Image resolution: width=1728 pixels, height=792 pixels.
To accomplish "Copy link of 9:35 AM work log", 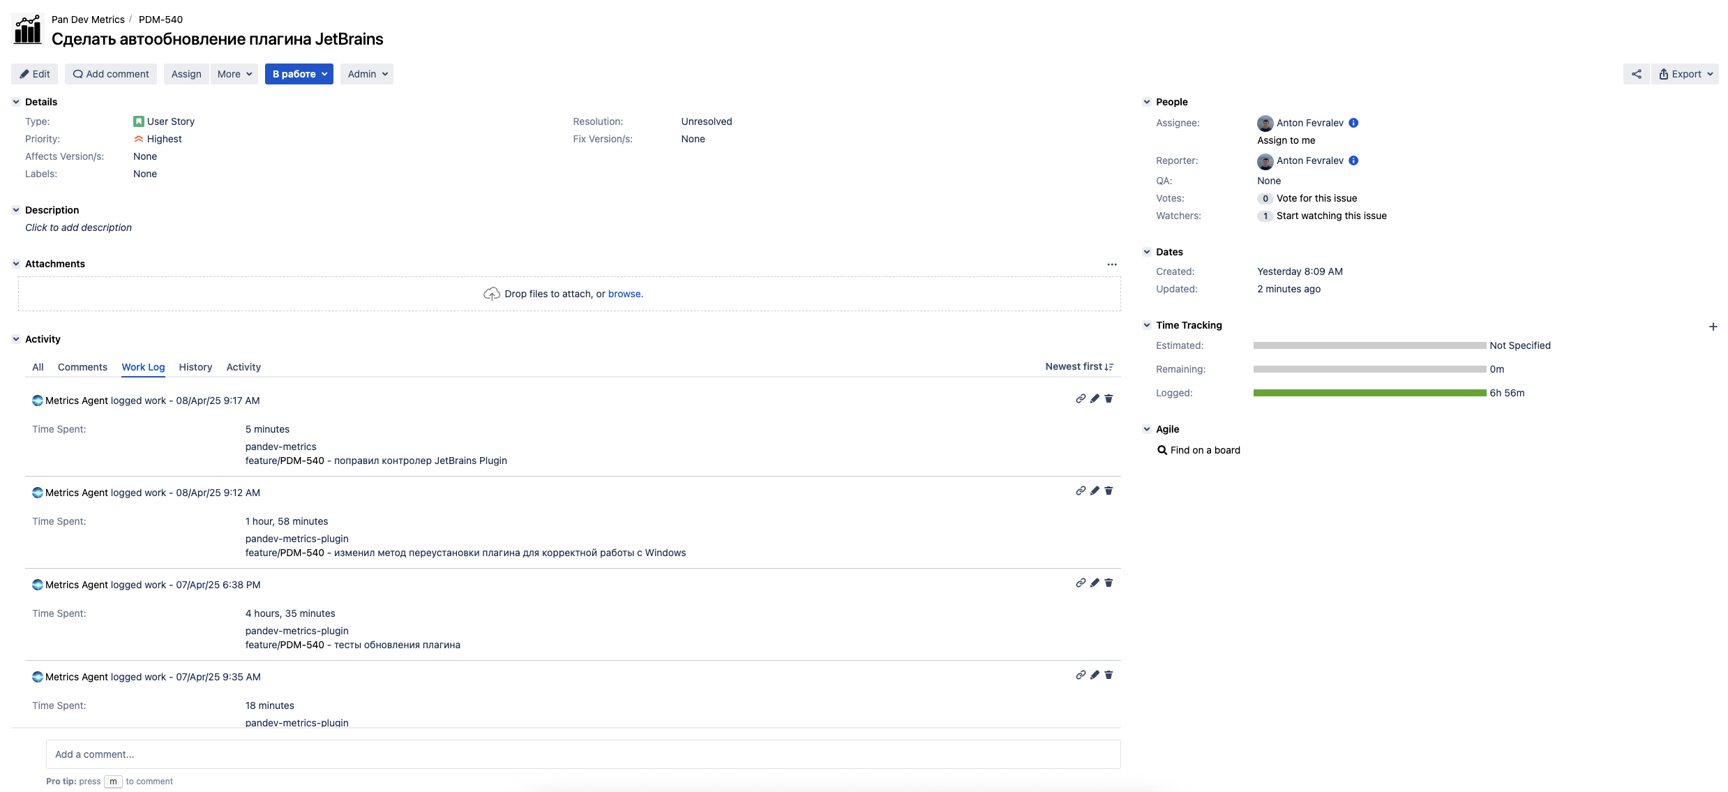I will coord(1081,675).
